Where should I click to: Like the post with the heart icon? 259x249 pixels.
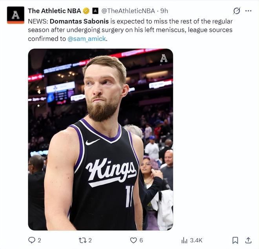pyautogui.click(x=133, y=240)
